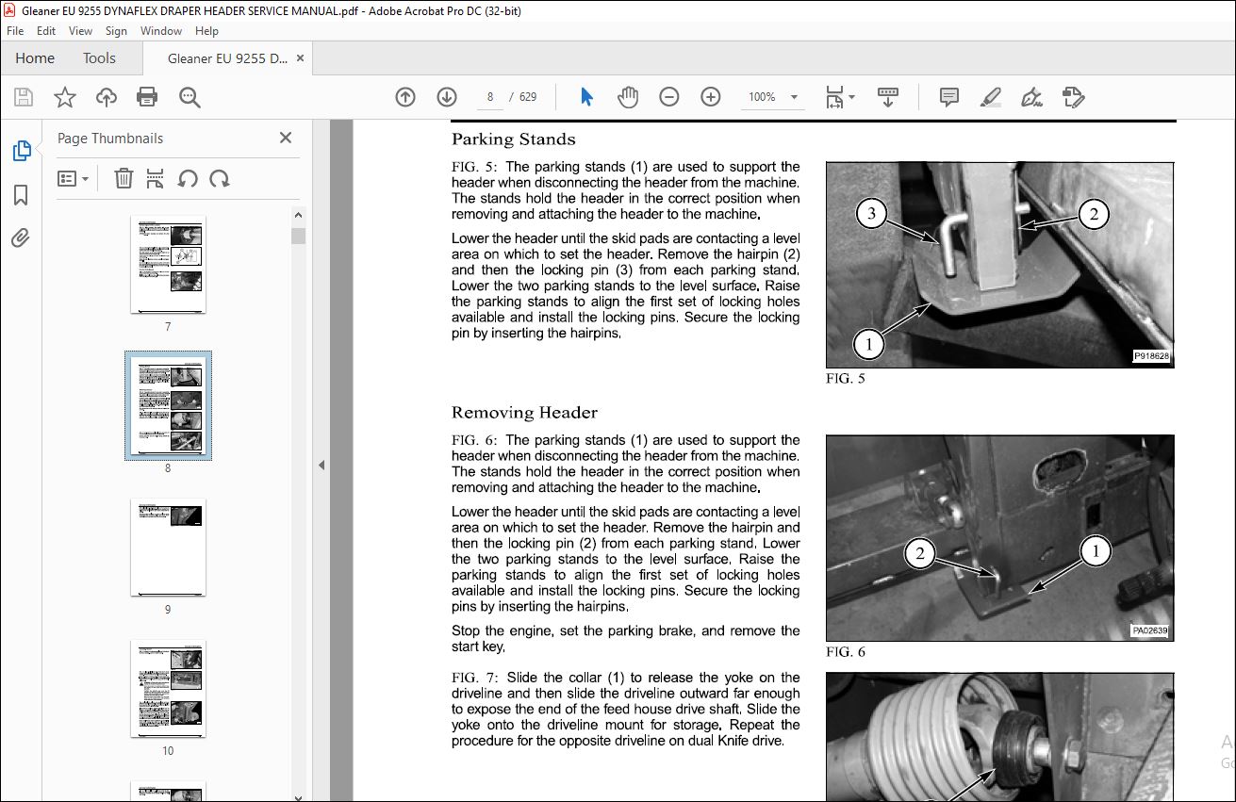Click the scrolling mode toolbar icon
The height and width of the screenshot is (802, 1236).
tap(887, 97)
